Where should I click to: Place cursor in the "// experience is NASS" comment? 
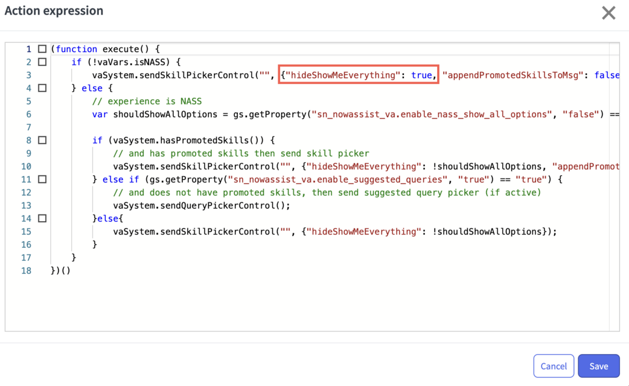pyautogui.click(x=147, y=101)
